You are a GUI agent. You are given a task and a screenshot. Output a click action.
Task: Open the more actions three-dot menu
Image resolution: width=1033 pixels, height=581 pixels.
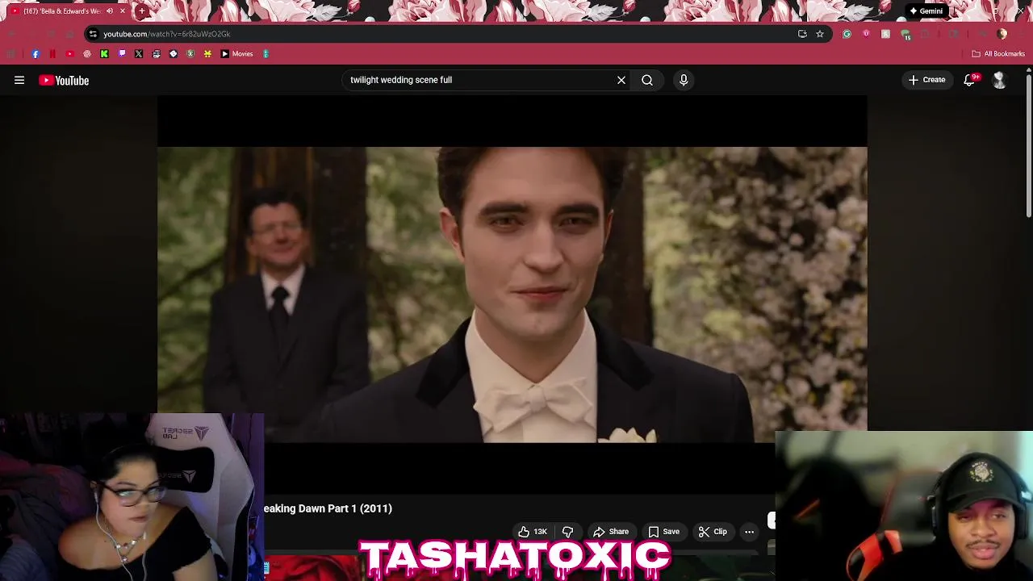[x=749, y=532]
